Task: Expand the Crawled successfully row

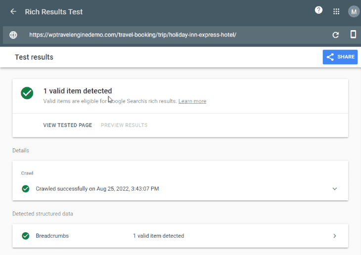Action: point(180,189)
